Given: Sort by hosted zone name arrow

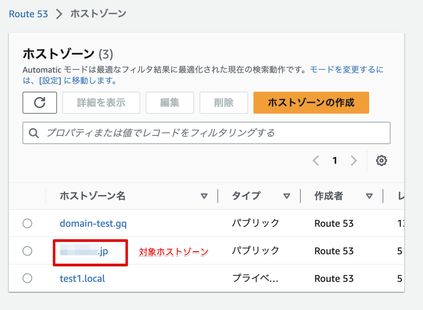Looking at the screenshot, I should pos(204,196).
